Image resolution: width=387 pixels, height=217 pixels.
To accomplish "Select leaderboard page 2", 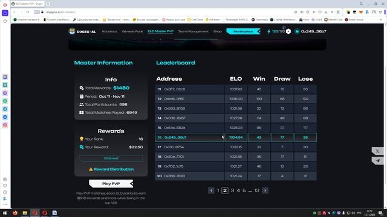I will pyautogui.click(x=225, y=190).
